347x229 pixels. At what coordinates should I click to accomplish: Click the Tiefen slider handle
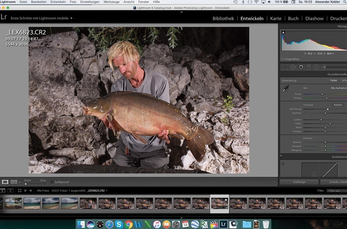point(330,124)
